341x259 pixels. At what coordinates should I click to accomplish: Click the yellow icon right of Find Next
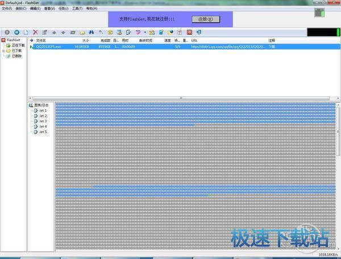tap(110, 32)
